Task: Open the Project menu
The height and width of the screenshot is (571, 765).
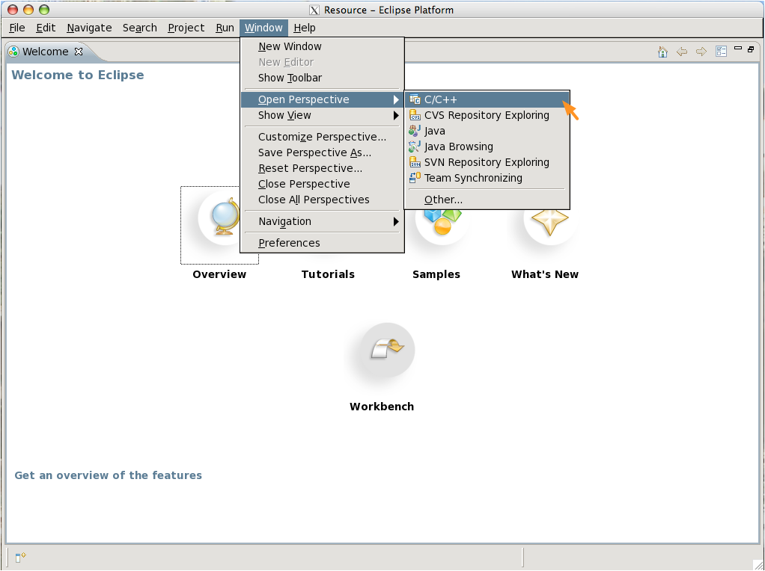Action: 186,28
